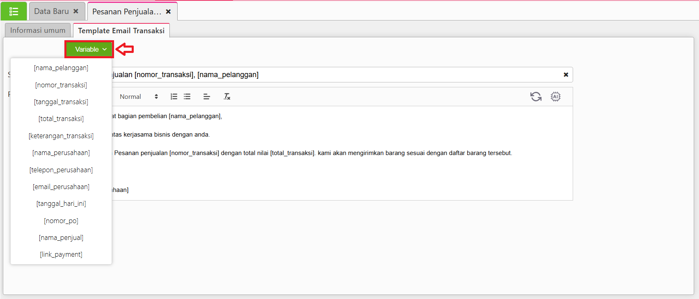The height and width of the screenshot is (299, 699).
Task: Choose [tanggal_transaksi] from variable list
Action: click(61, 102)
